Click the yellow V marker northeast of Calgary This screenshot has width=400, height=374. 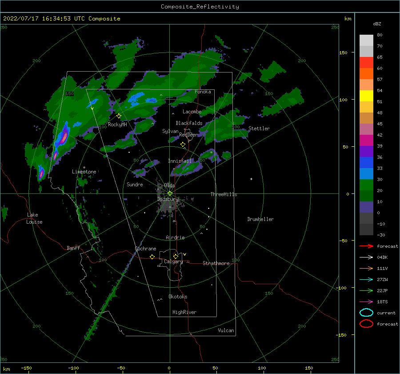tap(184, 254)
